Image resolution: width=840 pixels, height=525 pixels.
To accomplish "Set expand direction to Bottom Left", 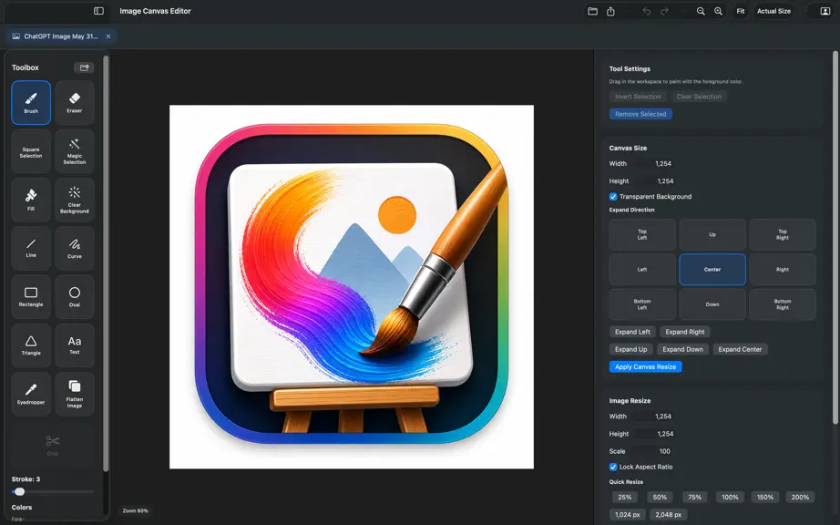I will pos(642,304).
